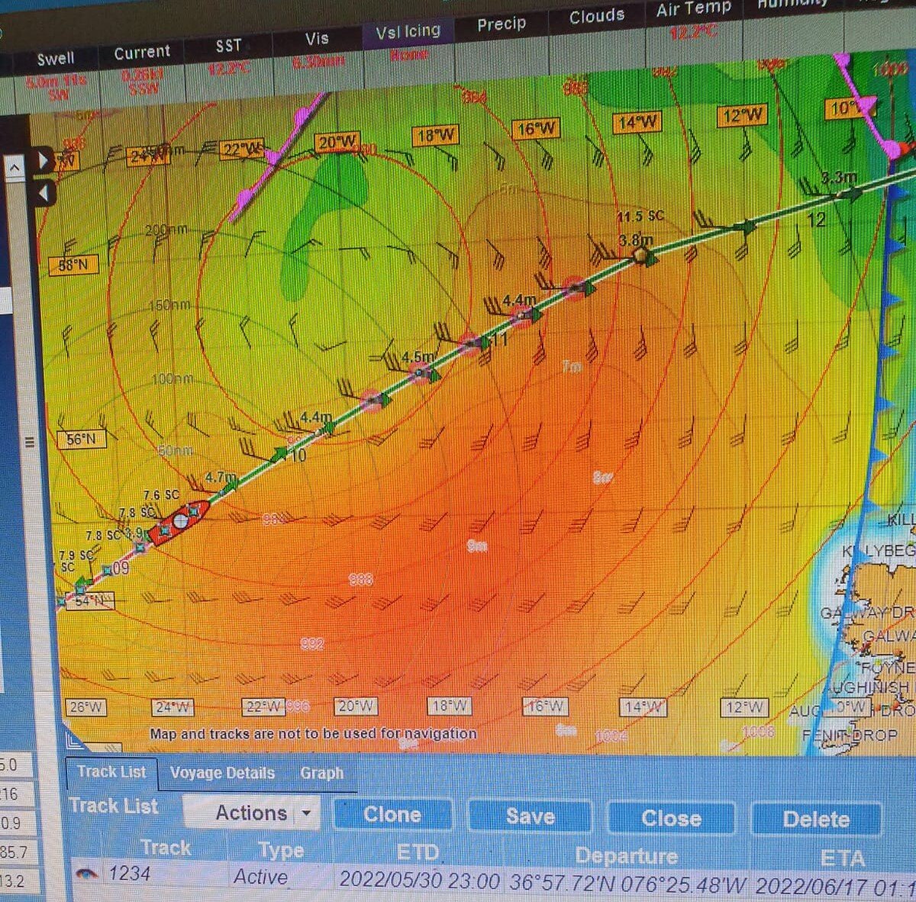Click the Clone button
The height and width of the screenshot is (902, 916).
coord(392,815)
